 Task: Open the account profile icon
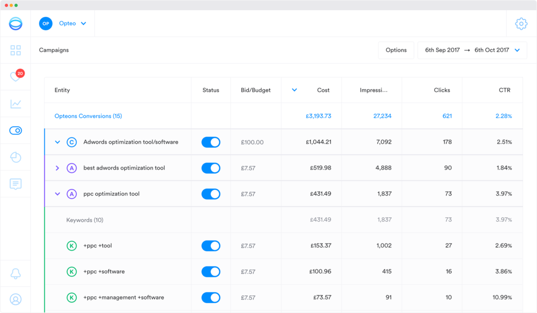coord(15,299)
